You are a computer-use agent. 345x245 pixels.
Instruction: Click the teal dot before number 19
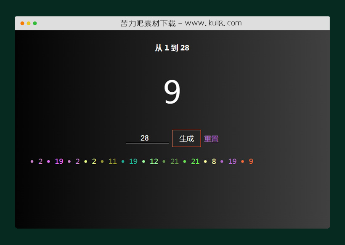pos(122,161)
